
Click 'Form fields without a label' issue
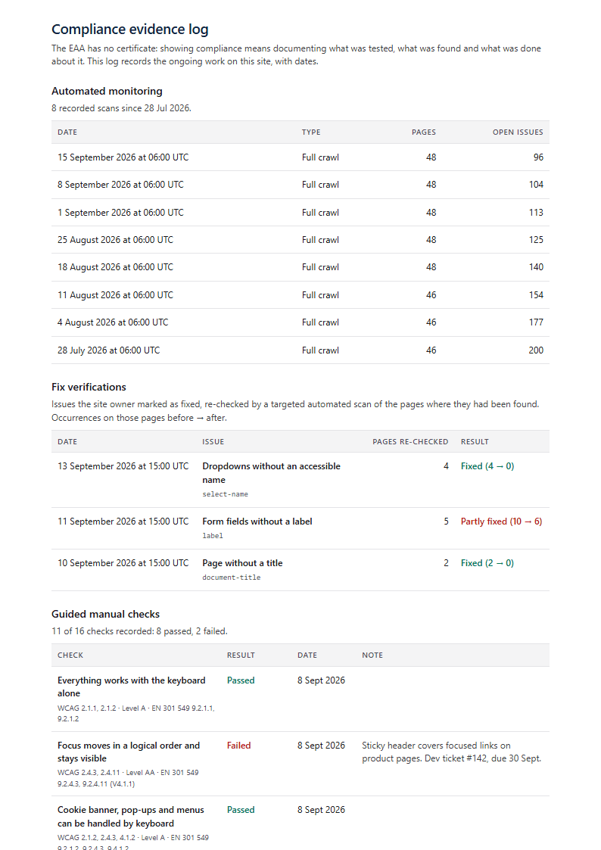point(257,522)
